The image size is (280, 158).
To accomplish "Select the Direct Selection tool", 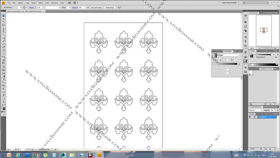I will pos(3,19).
